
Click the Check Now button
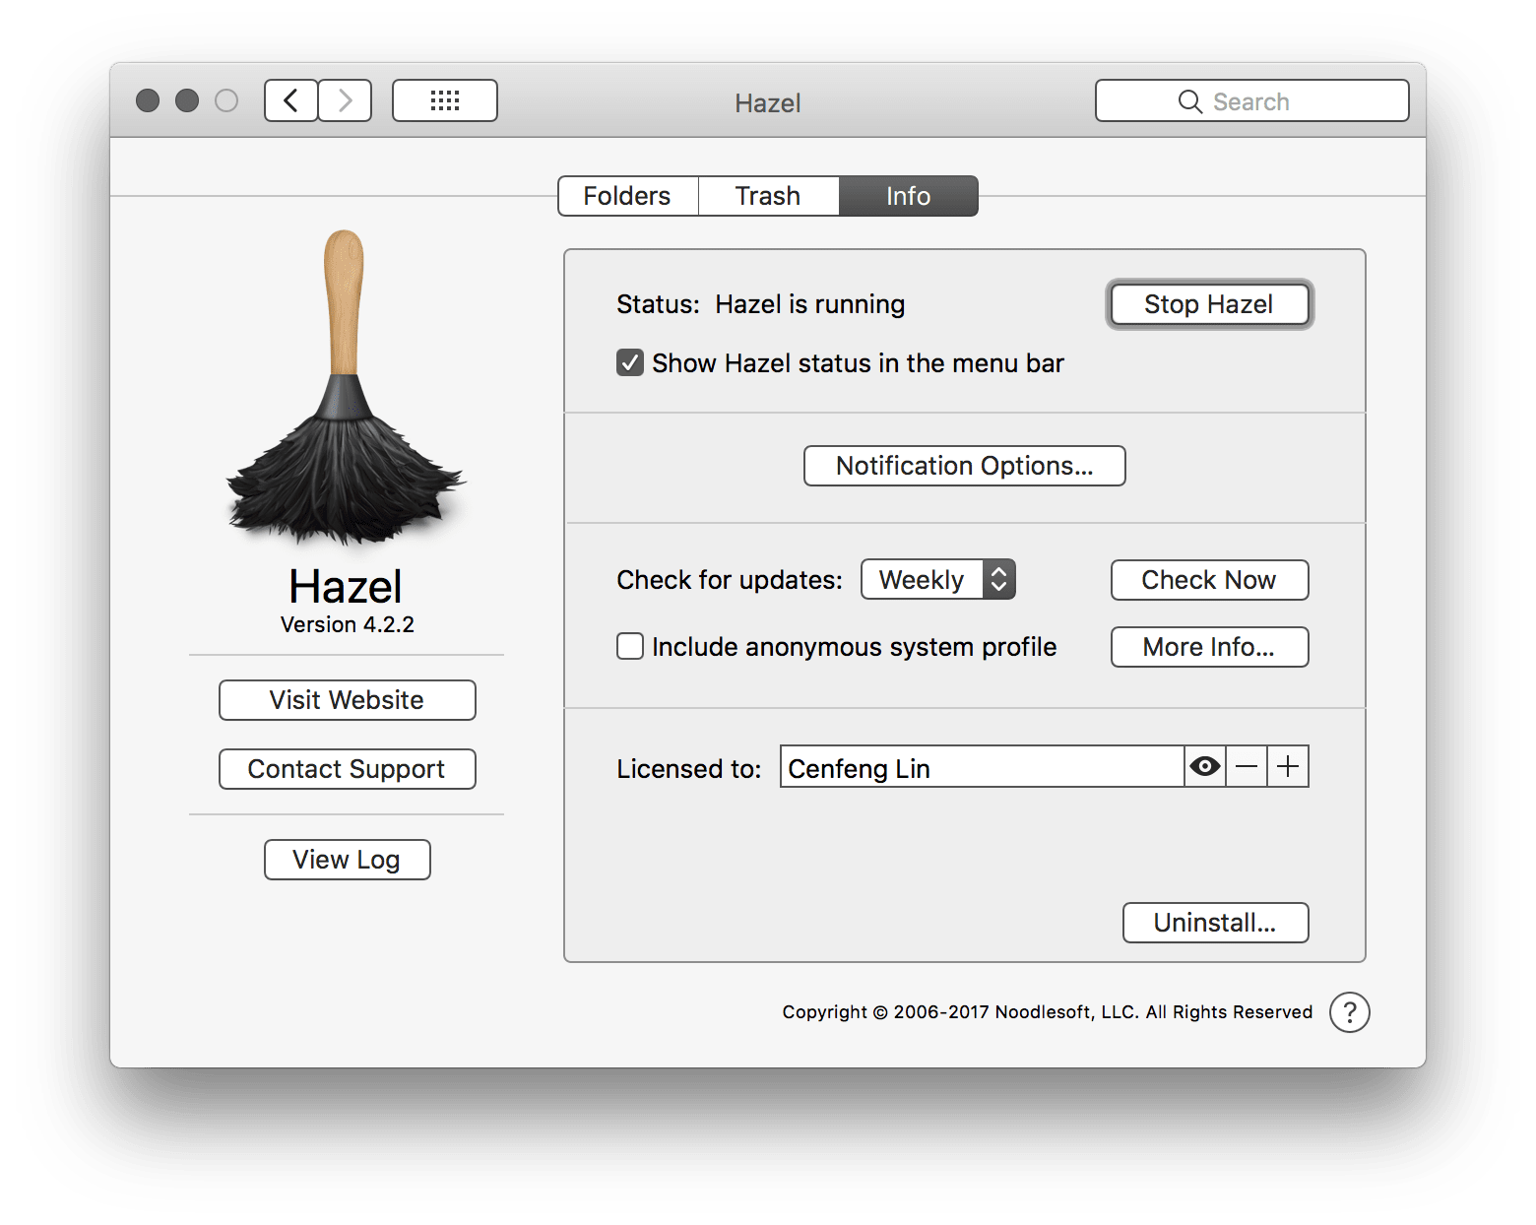[x=1209, y=580]
